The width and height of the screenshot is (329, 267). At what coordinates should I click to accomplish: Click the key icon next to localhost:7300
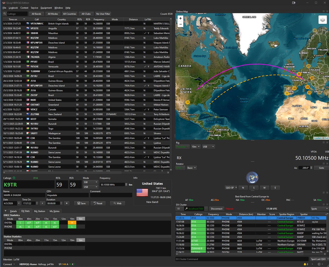click(186, 209)
